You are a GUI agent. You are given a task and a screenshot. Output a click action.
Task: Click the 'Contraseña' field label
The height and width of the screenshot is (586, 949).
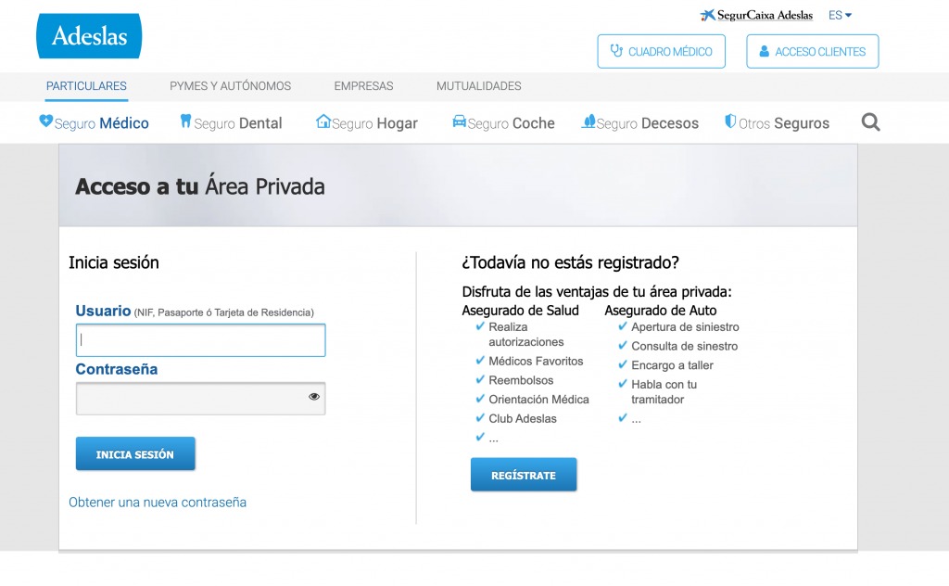[x=116, y=369]
